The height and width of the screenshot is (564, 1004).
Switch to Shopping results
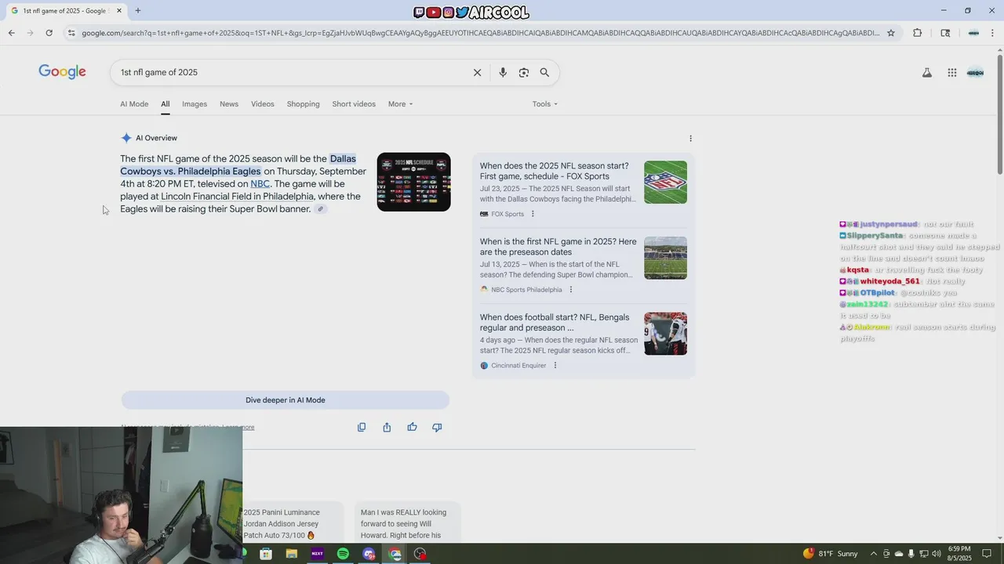click(303, 104)
